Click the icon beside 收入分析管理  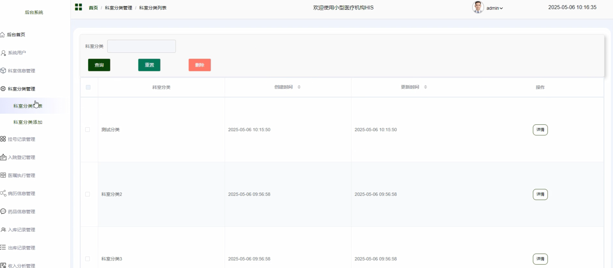click(x=3, y=265)
